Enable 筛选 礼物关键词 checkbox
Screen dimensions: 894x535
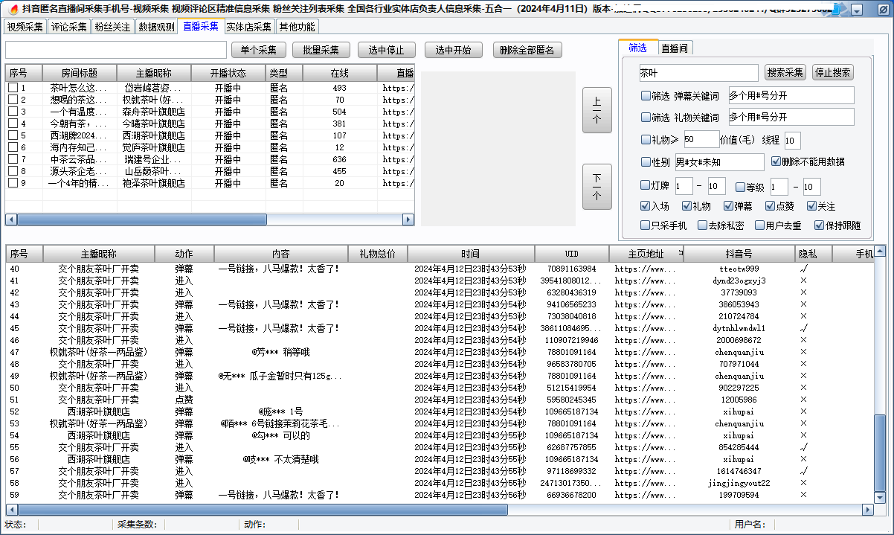pyautogui.click(x=646, y=117)
